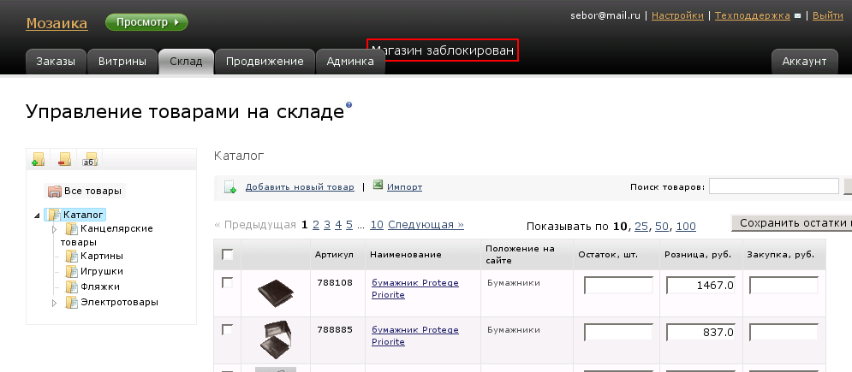Toggle the select-all checkbox in the table header
Image resolution: width=852 pixels, height=372 pixels.
tap(228, 254)
